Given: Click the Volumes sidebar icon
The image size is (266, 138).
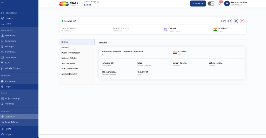Looking at the screenshot, I should pyautogui.click(x=2, y=104).
